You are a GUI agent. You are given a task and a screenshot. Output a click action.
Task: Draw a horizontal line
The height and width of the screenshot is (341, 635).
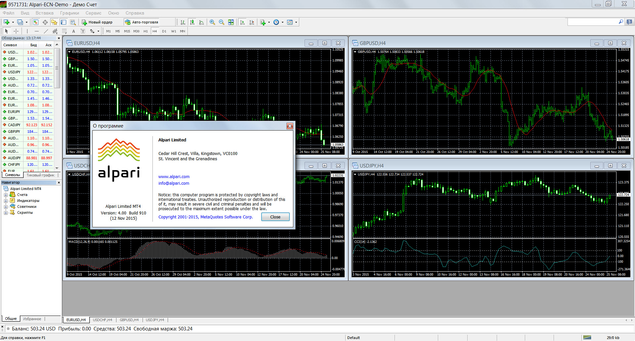pos(36,31)
